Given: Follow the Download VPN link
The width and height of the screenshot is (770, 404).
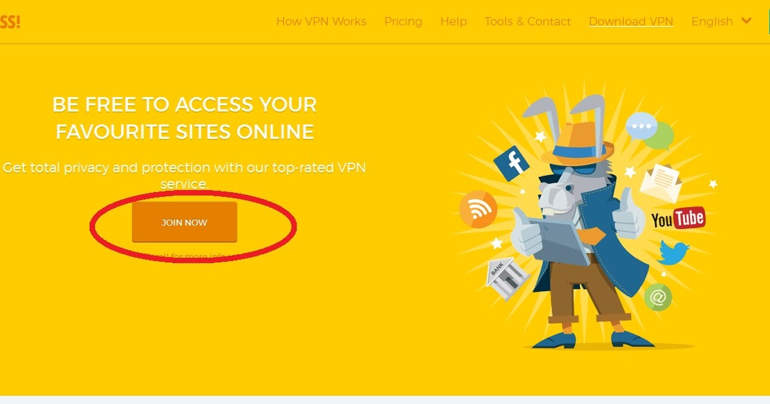Looking at the screenshot, I should point(631,22).
